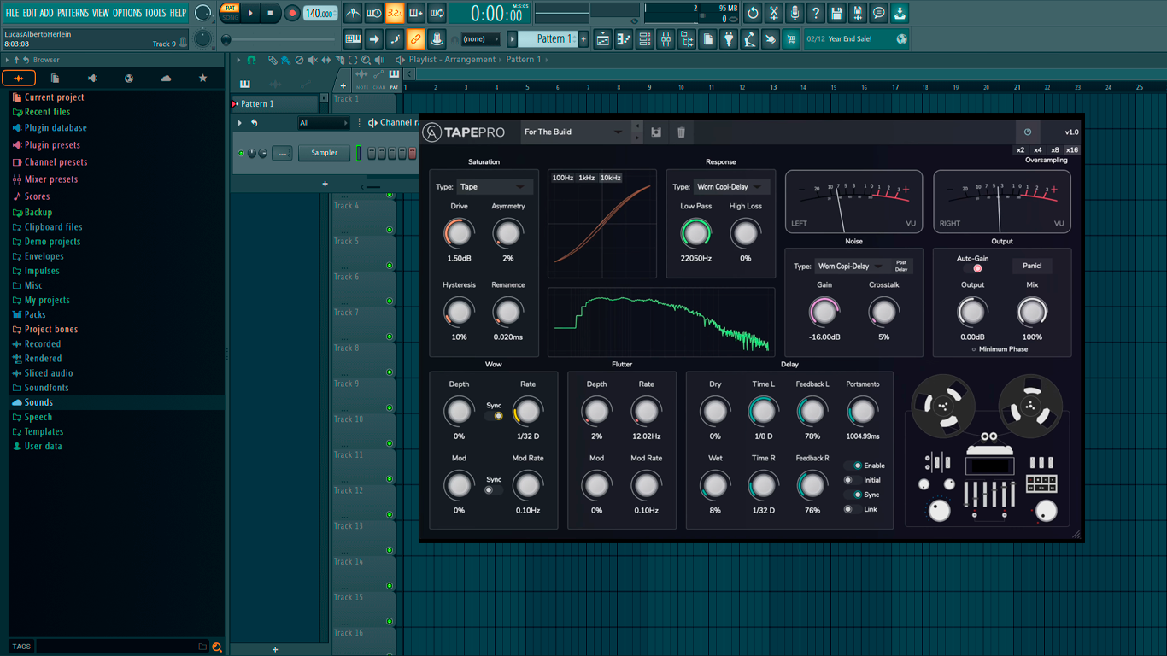This screenshot has width=1167, height=656.
Task: Open the audio editor microphone icon
Action: 795,13
